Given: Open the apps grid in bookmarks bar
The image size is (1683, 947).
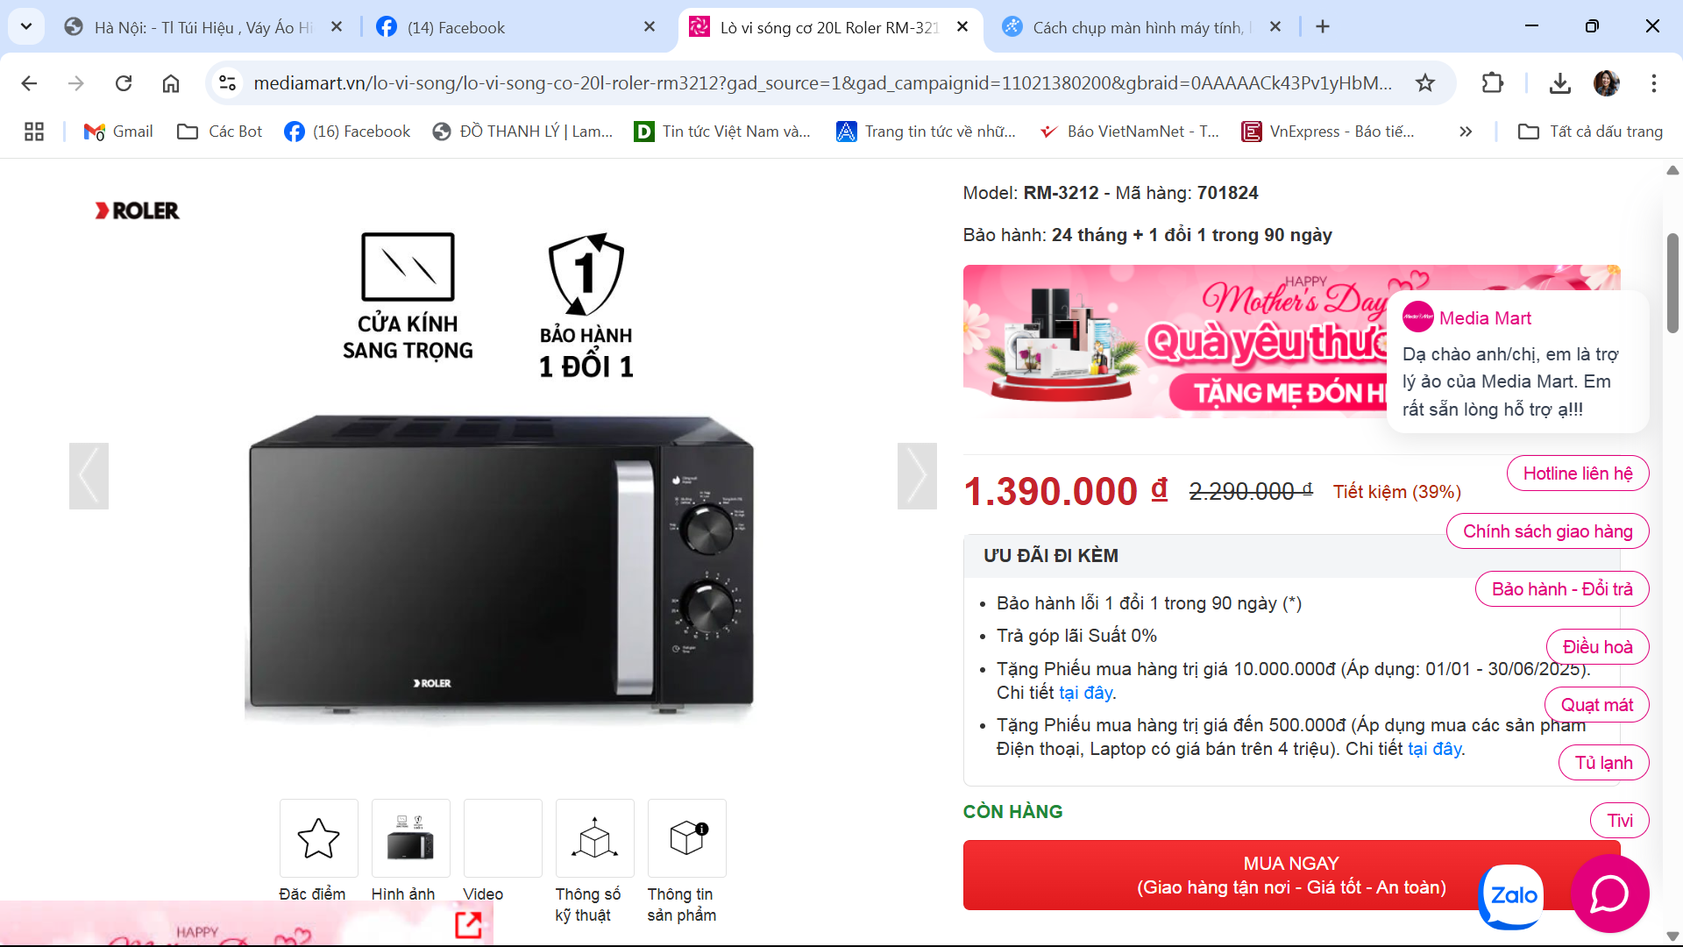Looking at the screenshot, I should (34, 132).
